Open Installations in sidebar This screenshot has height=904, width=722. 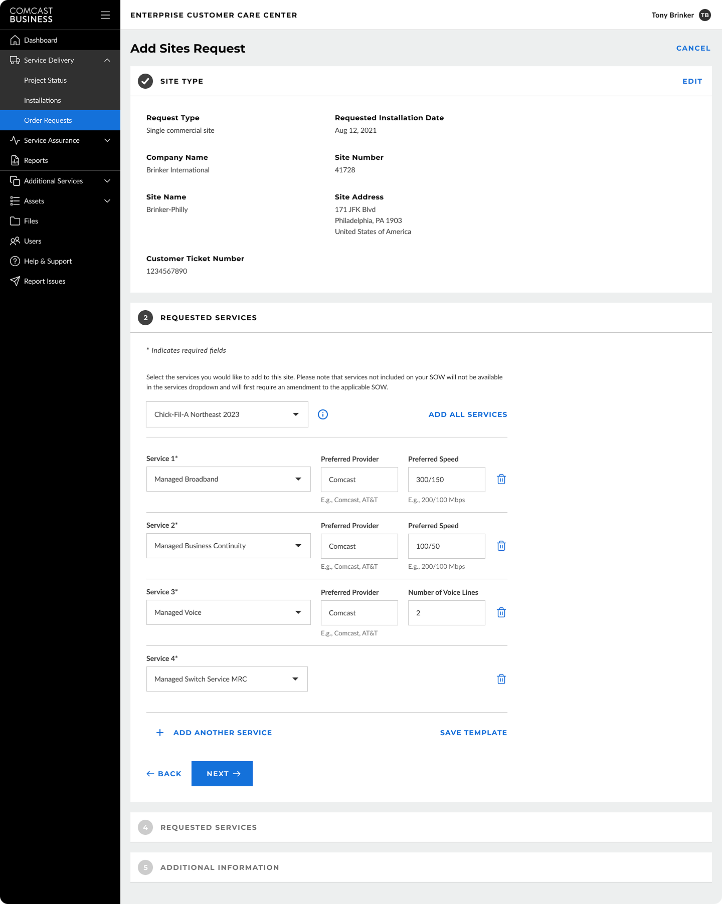click(60, 100)
